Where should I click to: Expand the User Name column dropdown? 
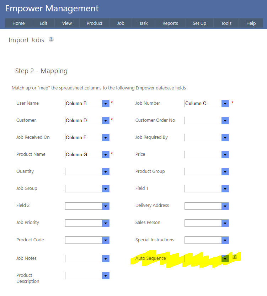pyautogui.click(x=106, y=104)
